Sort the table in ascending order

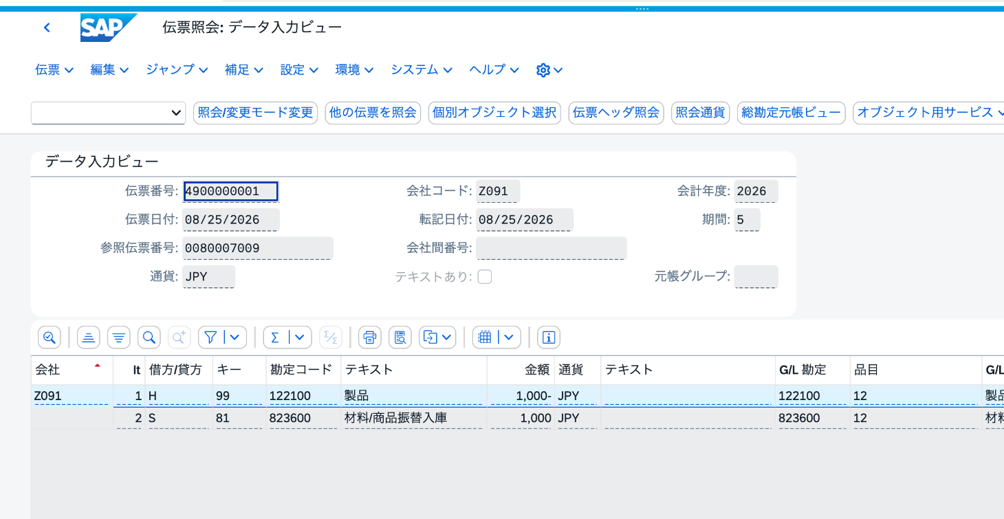[89, 337]
